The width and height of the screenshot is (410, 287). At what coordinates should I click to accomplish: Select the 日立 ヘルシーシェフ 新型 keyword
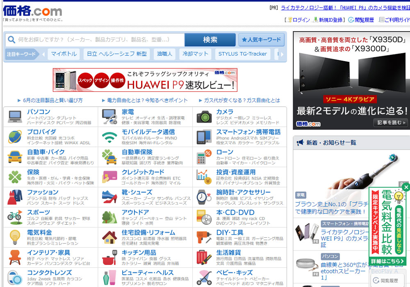point(117,54)
